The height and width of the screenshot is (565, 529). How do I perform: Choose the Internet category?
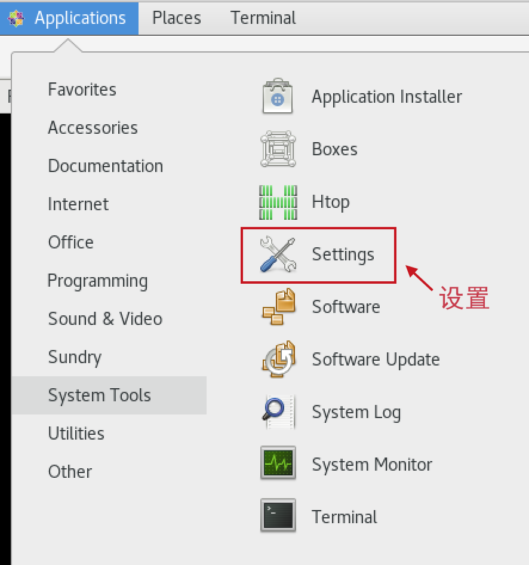78,204
